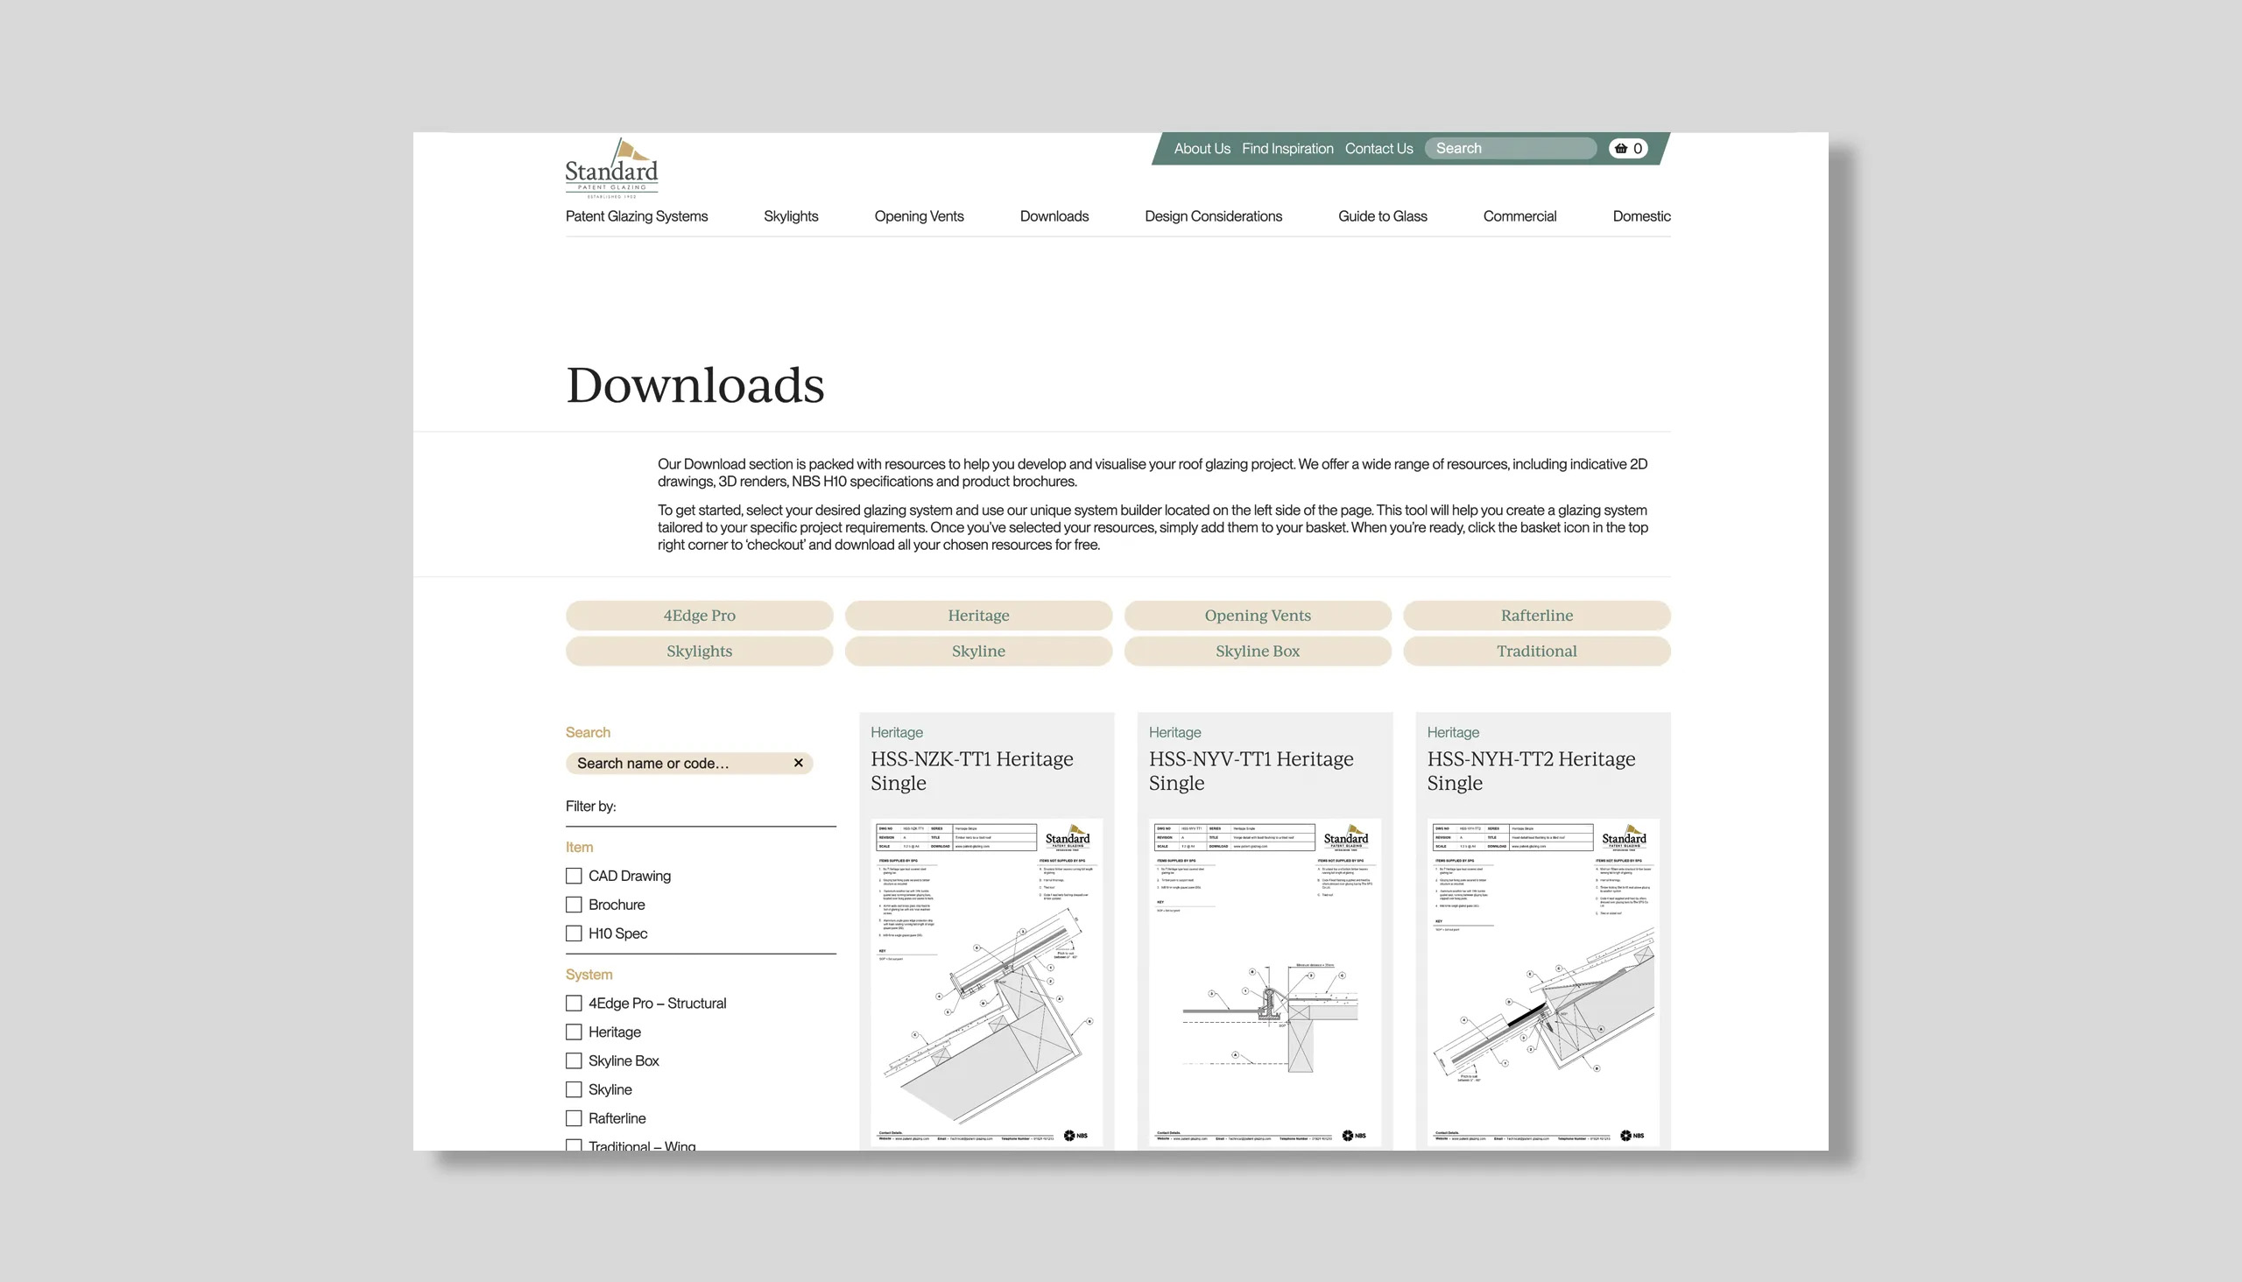The image size is (2242, 1282).
Task: Click the About Us link
Action: pyautogui.click(x=1202, y=148)
